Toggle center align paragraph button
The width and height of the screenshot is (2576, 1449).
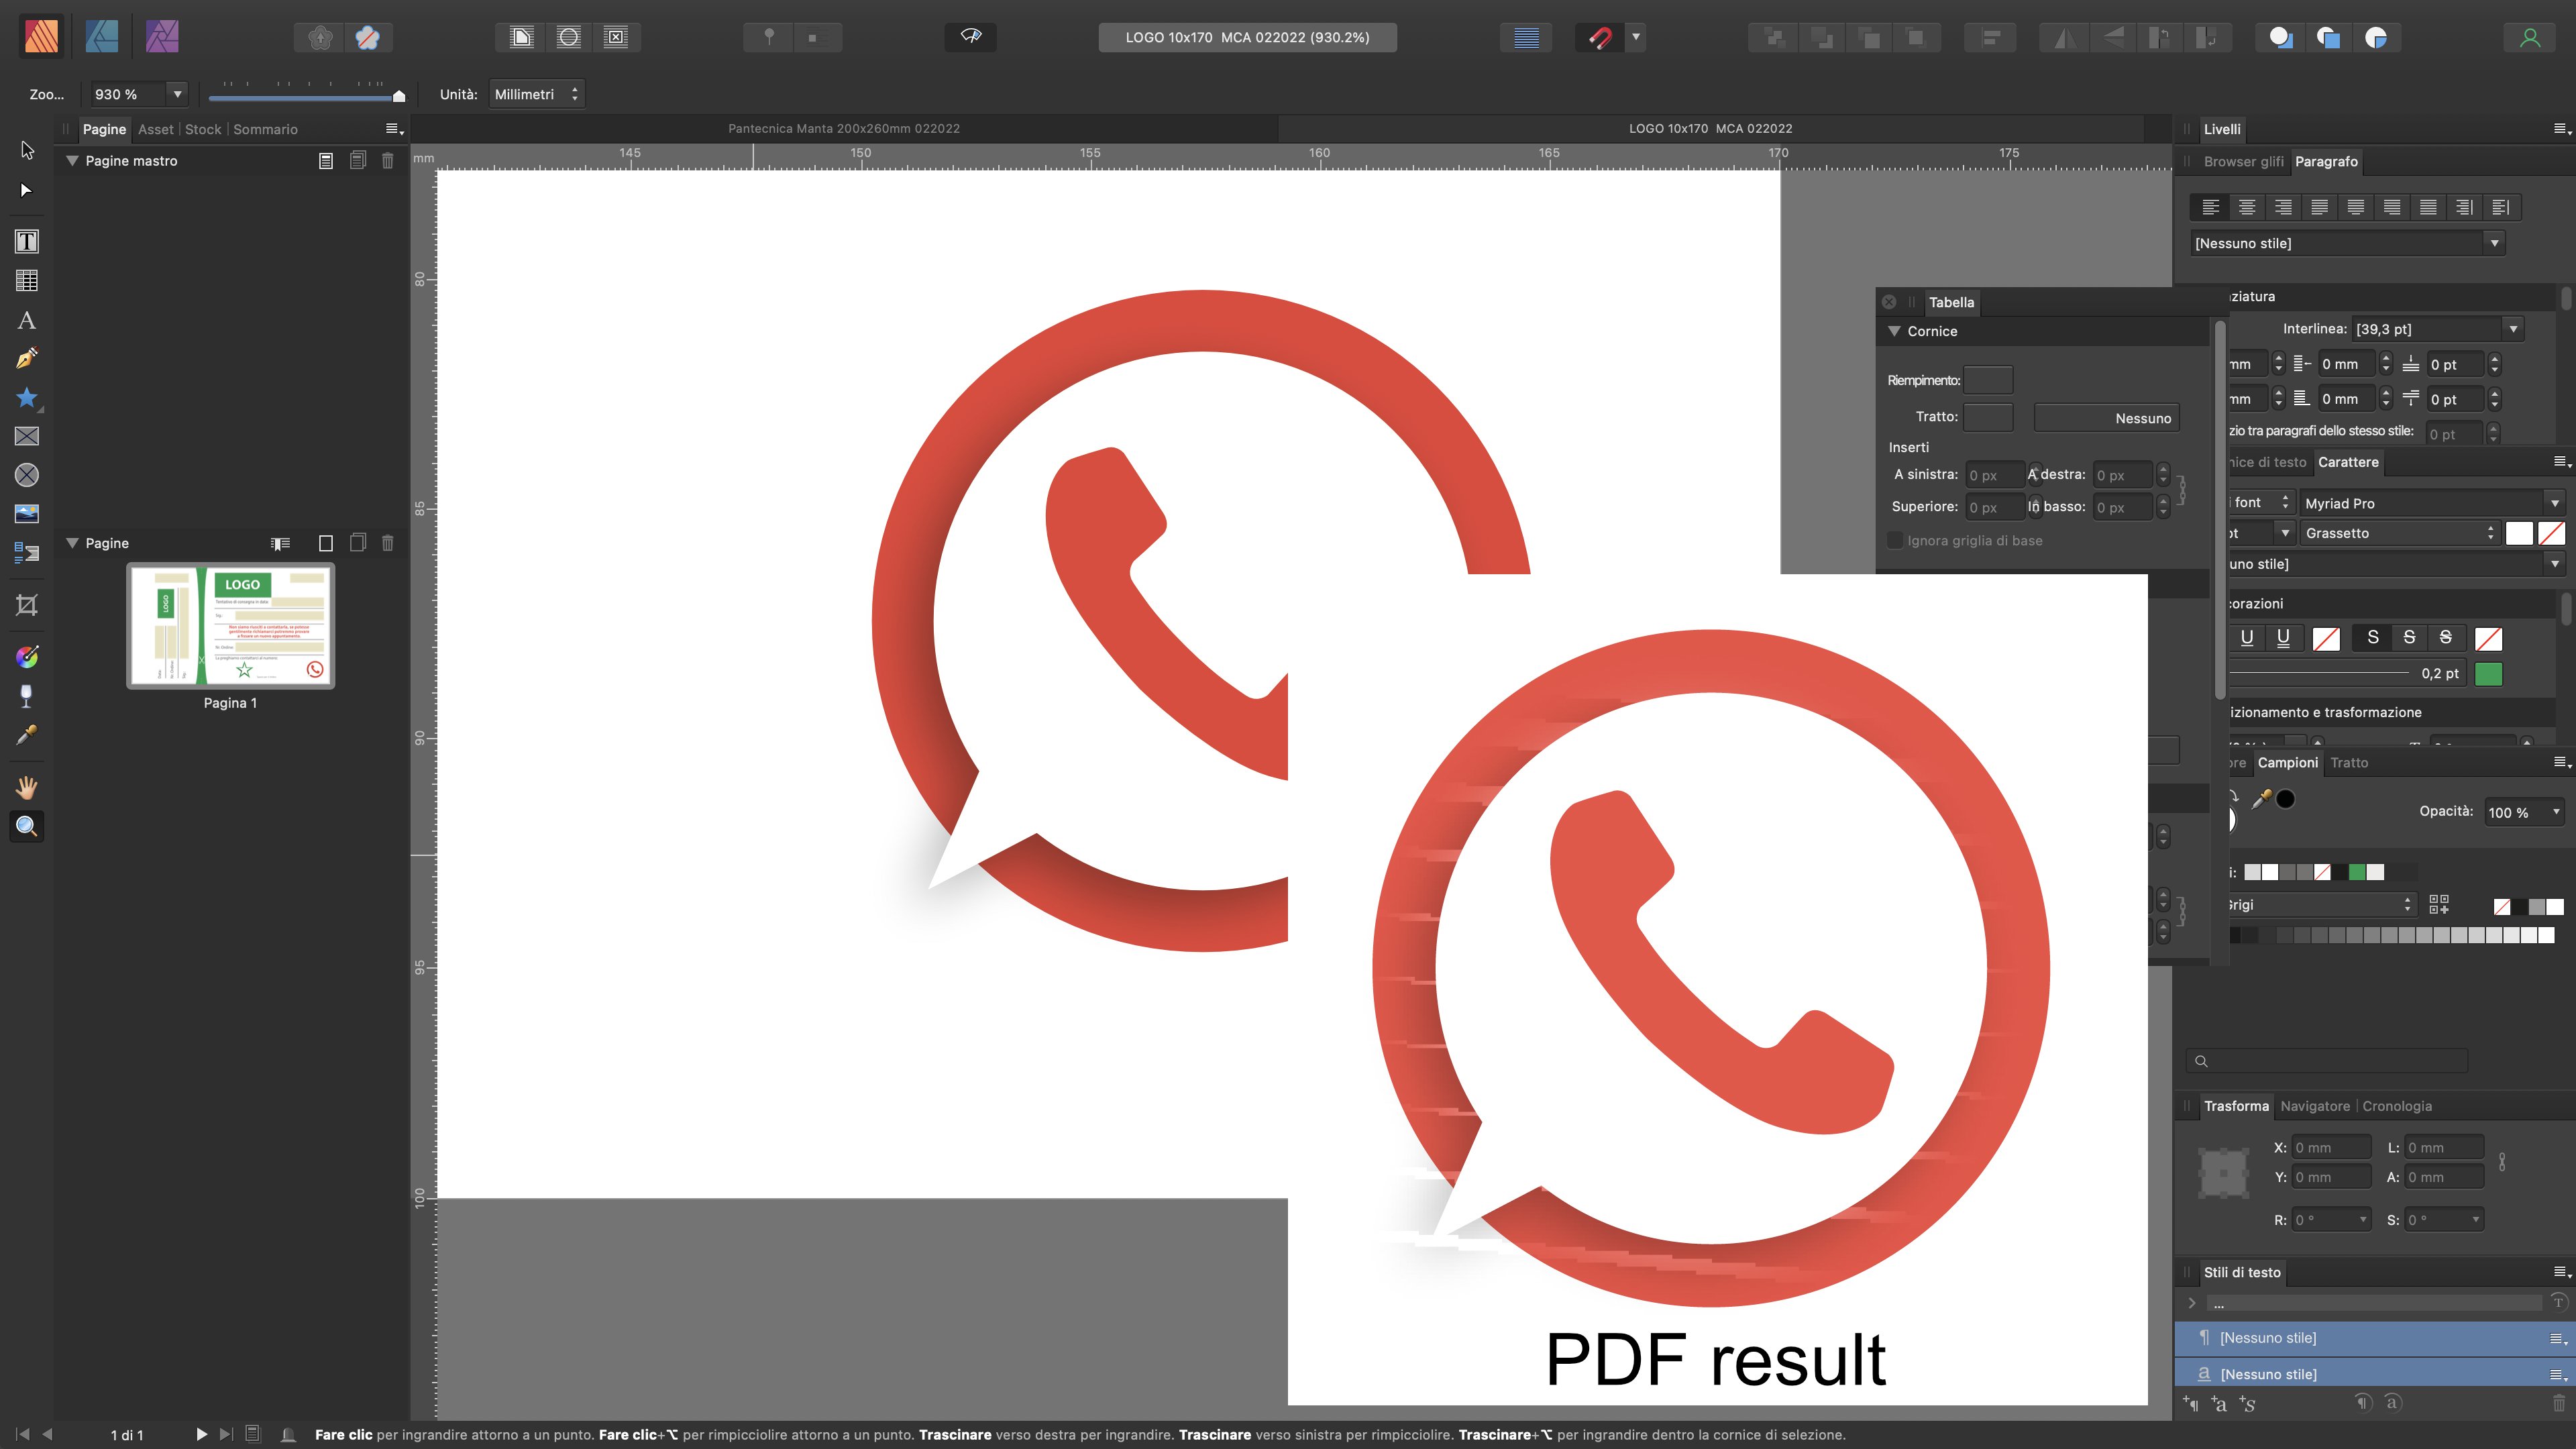(2247, 207)
